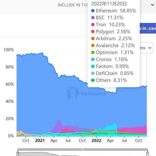Click the blue Ethereum legend dot
Viewport: 156px width, 156px height.
pyautogui.click(x=93, y=11)
